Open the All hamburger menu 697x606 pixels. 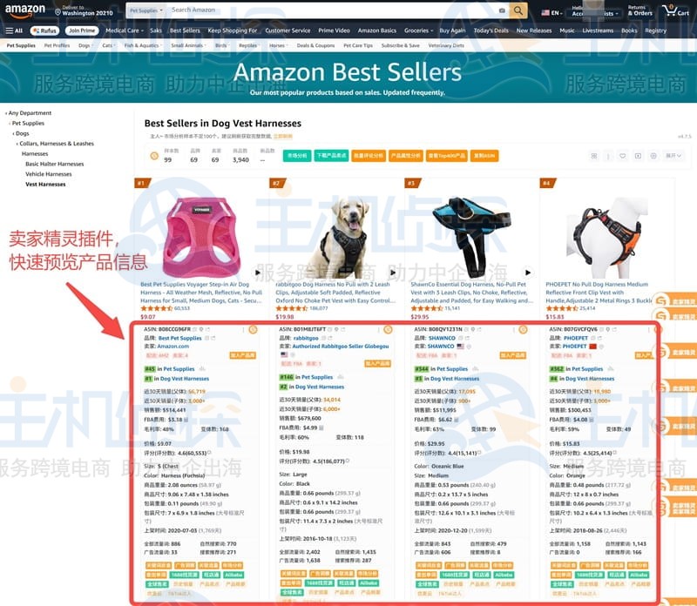14,30
